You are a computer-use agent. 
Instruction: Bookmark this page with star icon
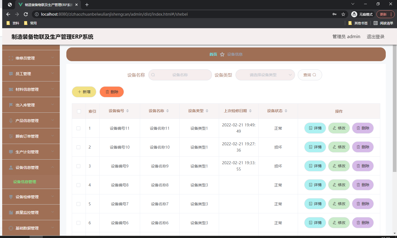[x=343, y=14]
